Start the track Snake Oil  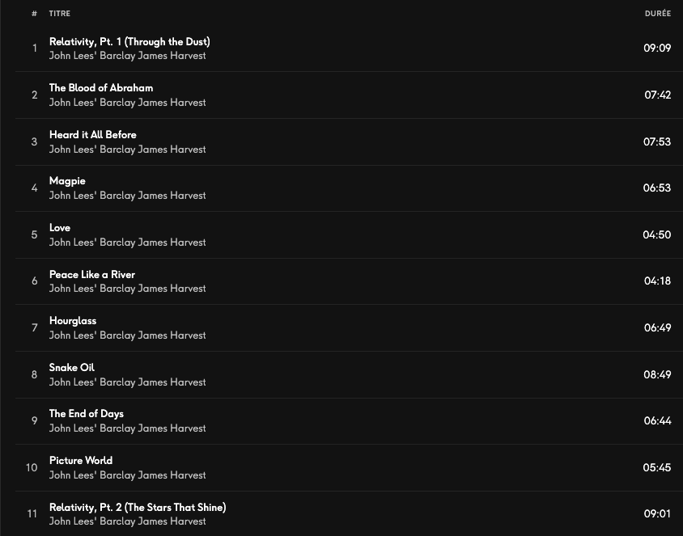pos(72,367)
